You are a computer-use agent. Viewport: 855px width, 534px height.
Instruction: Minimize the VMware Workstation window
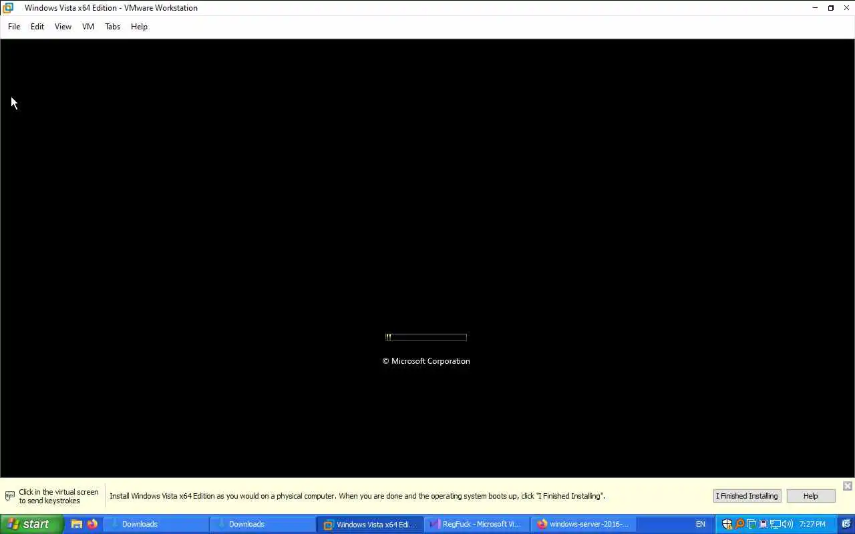click(815, 8)
